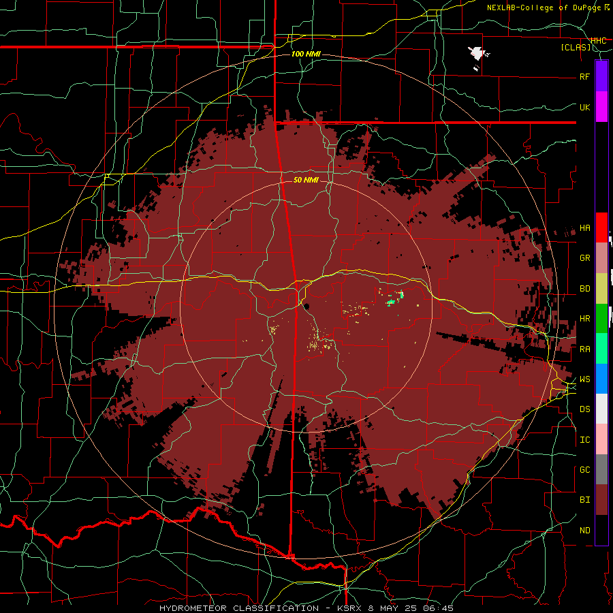Click the '100 NMI' range ring label
This screenshot has width=613, height=613.
click(x=306, y=54)
